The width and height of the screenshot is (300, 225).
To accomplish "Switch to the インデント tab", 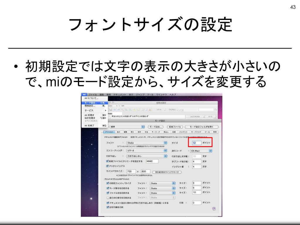I will 183,132.
